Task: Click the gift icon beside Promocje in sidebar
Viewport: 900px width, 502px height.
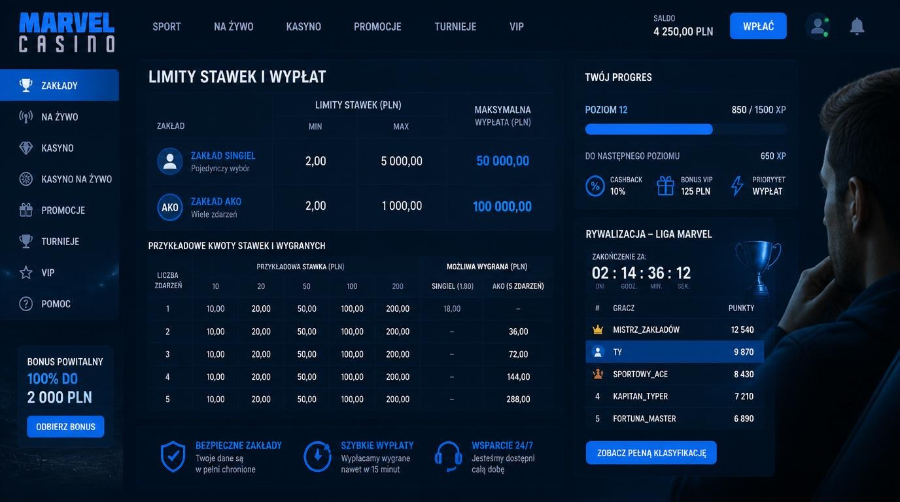Action: coord(26,210)
